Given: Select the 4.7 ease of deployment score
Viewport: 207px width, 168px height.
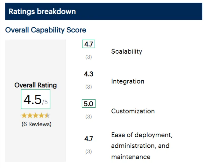Looking at the screenshot, I should click(89, 139).
